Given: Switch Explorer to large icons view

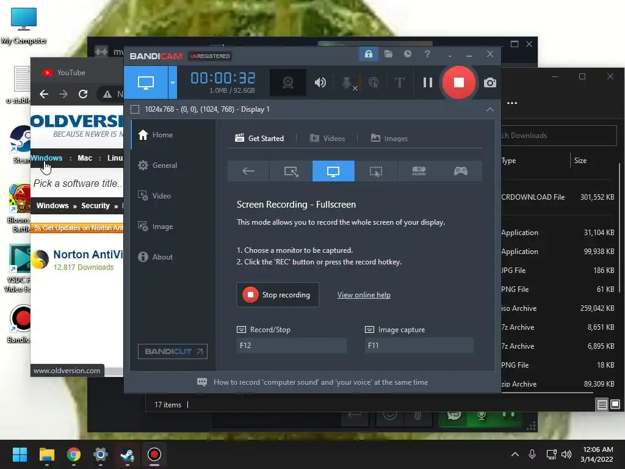Looking at the screenshot, I should coord(615,404).
